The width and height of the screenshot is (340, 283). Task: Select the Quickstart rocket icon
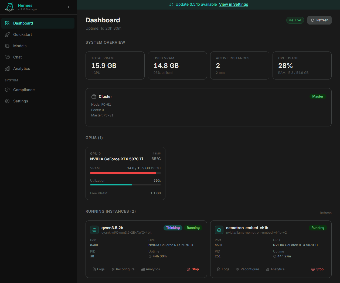pyautogui.click(x=7, y=34)
